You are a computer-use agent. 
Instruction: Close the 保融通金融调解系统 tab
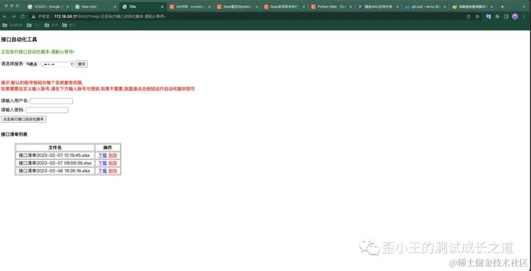point(492,7)
